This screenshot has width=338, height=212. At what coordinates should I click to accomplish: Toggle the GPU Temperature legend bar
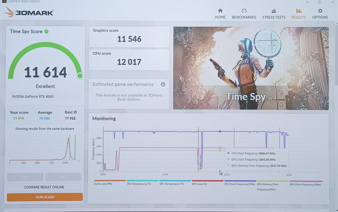pos(175,181)
